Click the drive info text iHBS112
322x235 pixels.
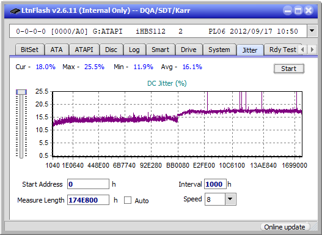150,31
